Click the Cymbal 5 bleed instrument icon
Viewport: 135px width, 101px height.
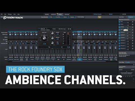click(x=119, y=38)
